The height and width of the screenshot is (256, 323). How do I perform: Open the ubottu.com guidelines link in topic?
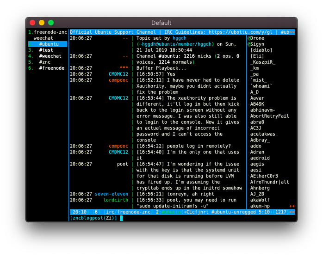click(x=240, y=32)
